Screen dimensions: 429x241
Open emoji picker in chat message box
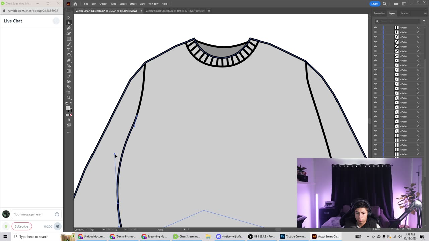tap(57, 214)
